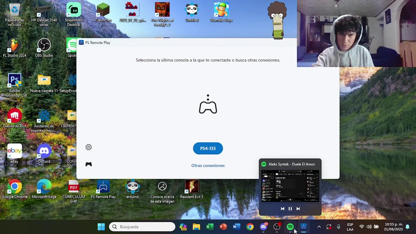The width and height of the screenshot is (416, 234).
Task: Open Asistente de soporte y recuperación icon
Action: (44, 121)
